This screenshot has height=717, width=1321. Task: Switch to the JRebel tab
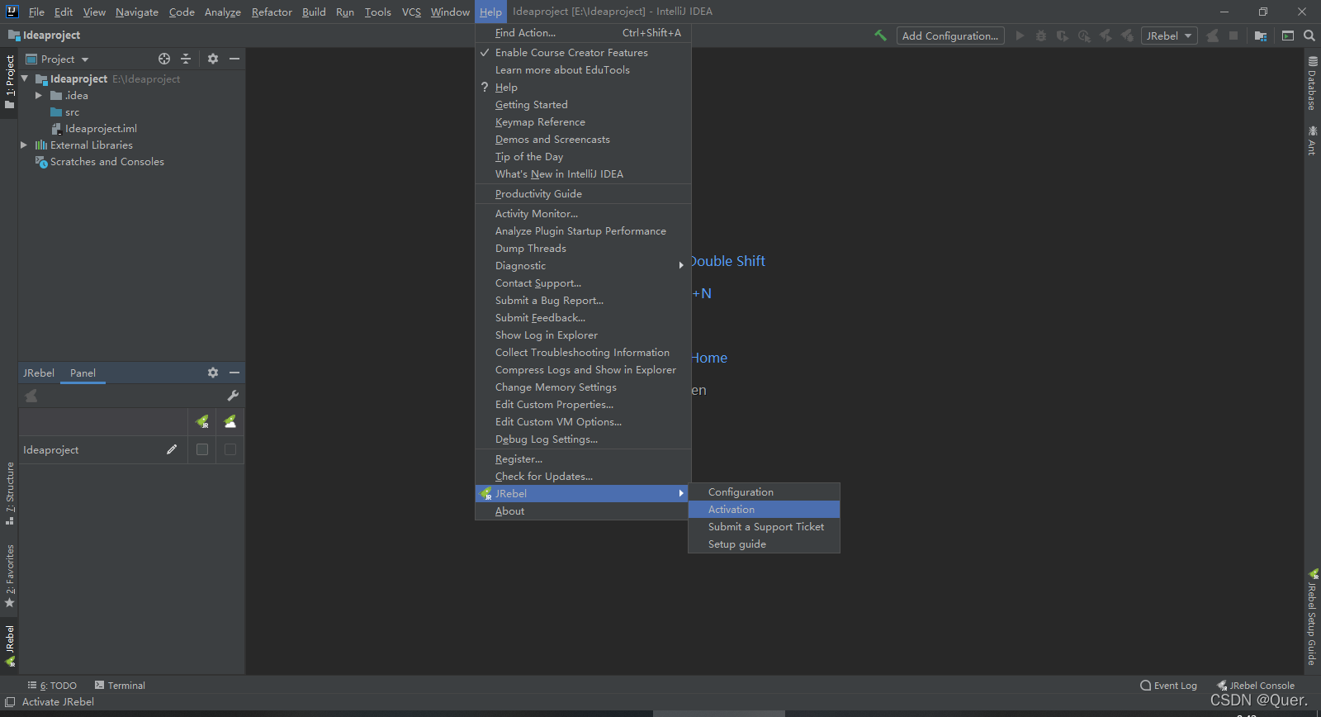(x=39, y=373)
